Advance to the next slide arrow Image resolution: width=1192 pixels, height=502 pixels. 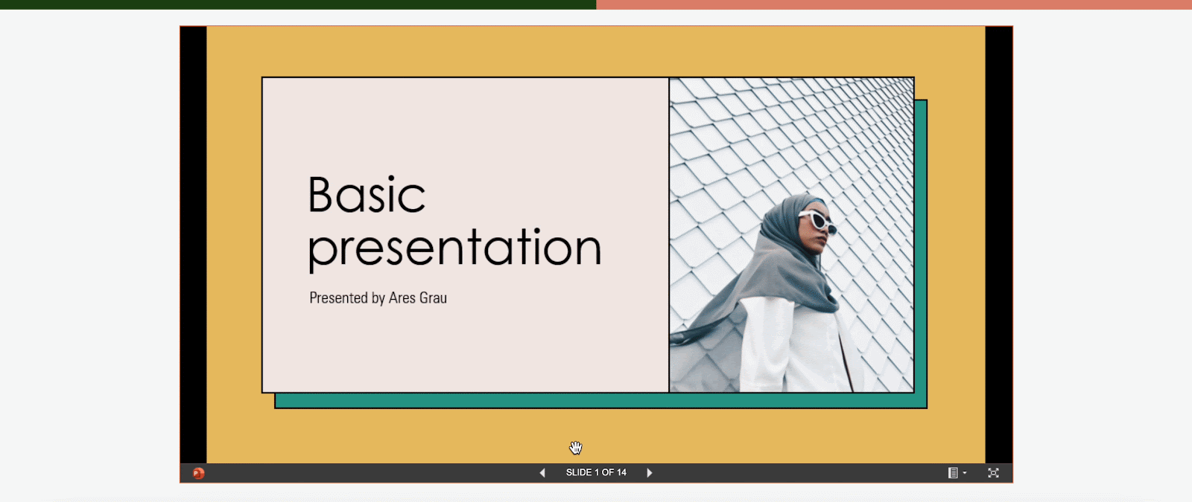point(650,473)
